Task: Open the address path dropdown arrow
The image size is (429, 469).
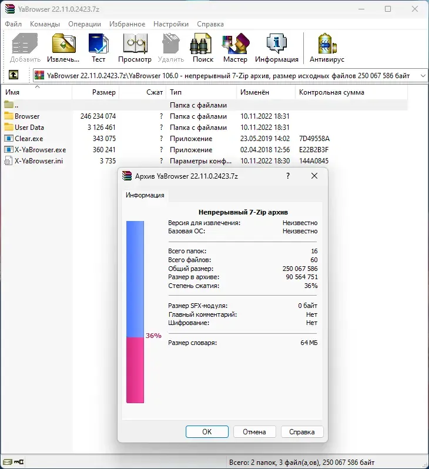Action: point(423,76)
